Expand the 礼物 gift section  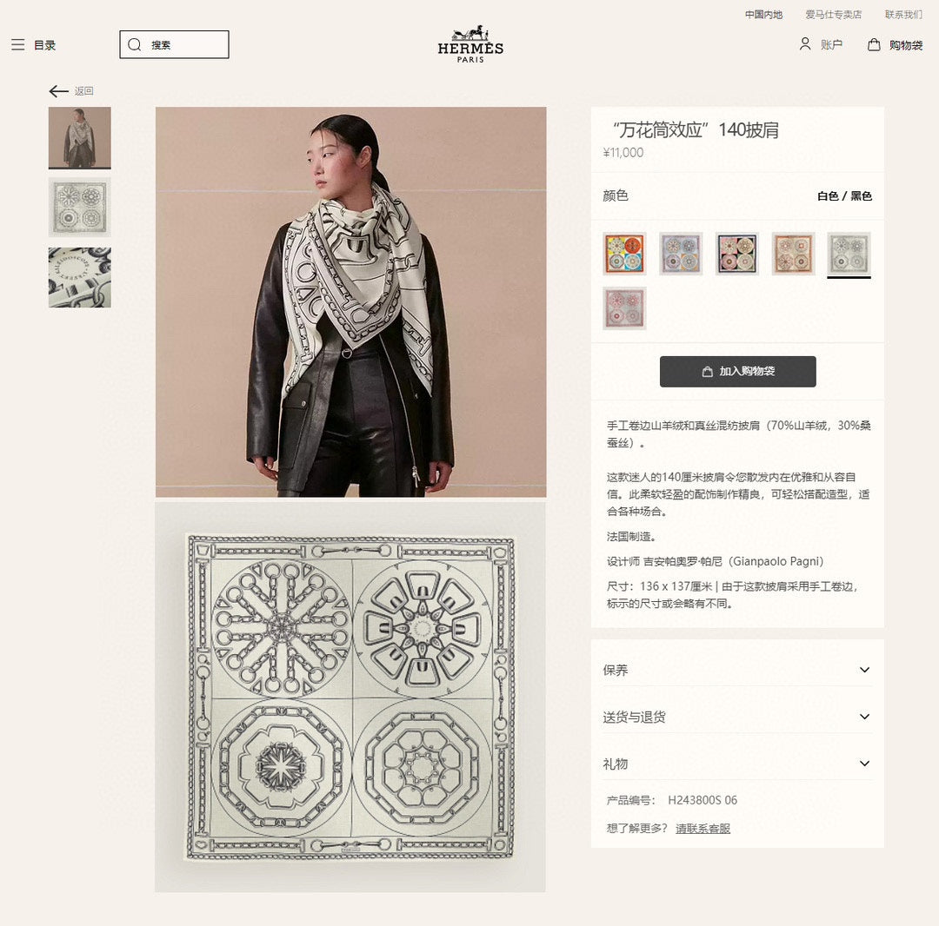pos(737,764)
